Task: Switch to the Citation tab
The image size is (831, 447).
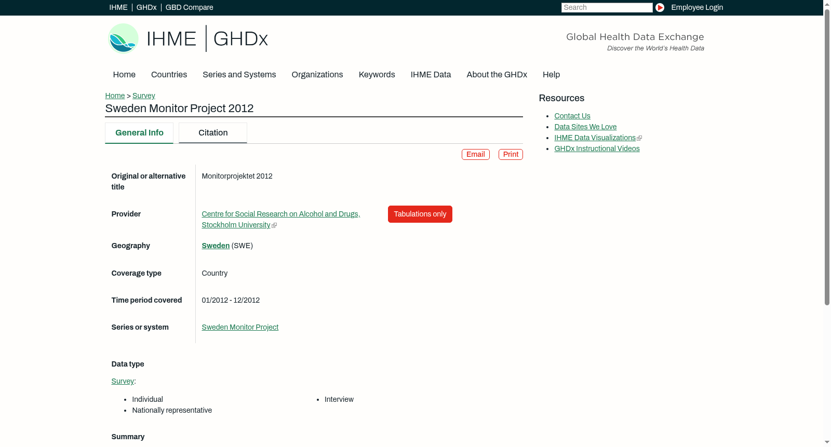Action: 213,133
